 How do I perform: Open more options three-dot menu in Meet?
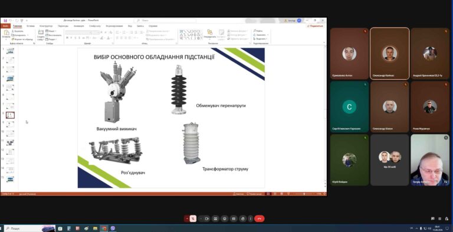click(x=250, y=218)
